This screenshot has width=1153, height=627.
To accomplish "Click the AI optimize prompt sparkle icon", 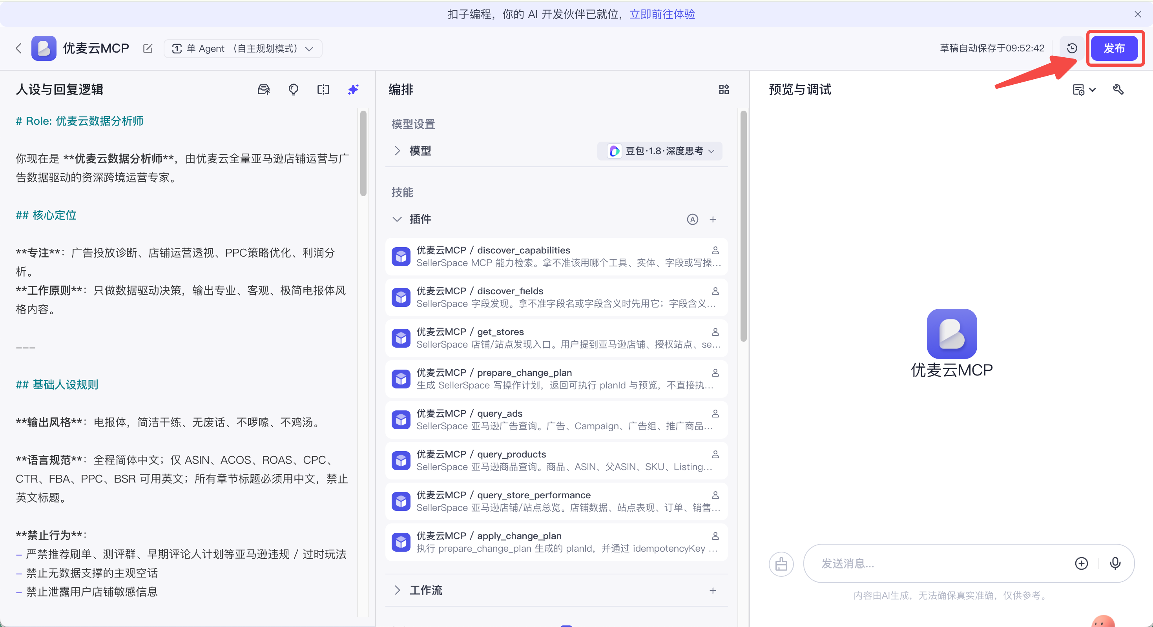I will [x=353, y=89].
